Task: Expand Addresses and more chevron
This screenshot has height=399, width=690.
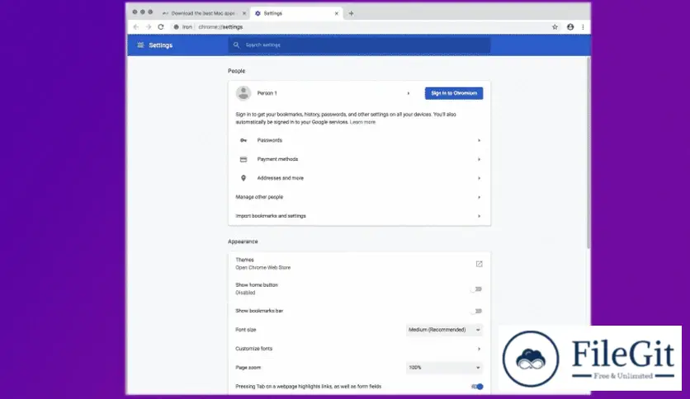Action: pos(479,178)
